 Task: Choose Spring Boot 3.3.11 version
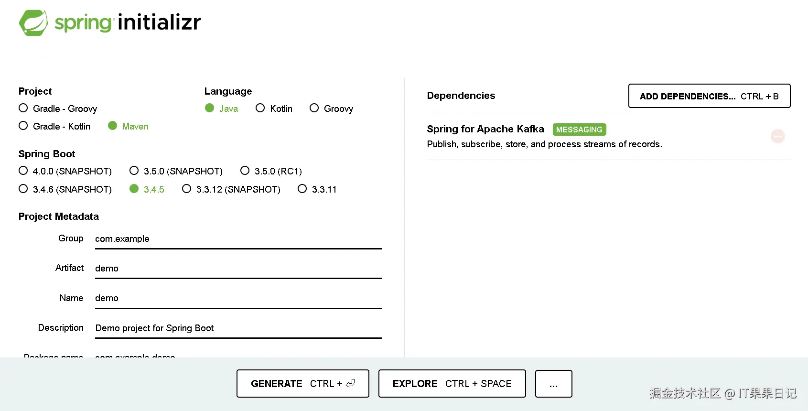point(302,189)
